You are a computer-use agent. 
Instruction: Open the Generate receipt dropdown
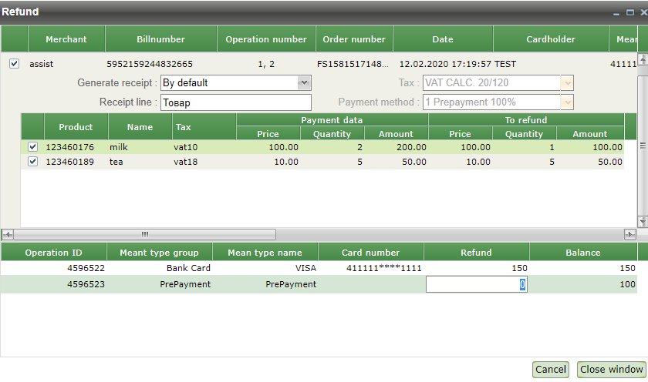tap(304, 82)
